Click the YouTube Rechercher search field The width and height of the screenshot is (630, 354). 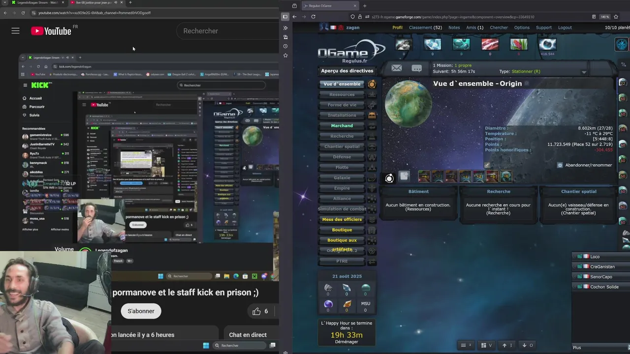pyautogui.click(x=227, y=31)
